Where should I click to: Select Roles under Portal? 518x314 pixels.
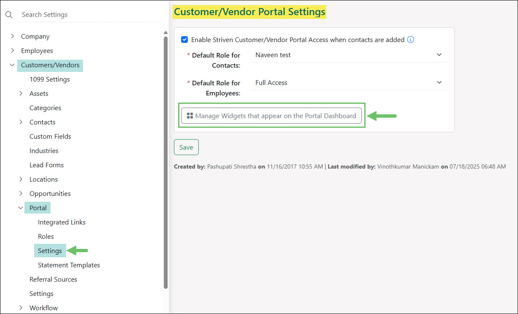46,237
